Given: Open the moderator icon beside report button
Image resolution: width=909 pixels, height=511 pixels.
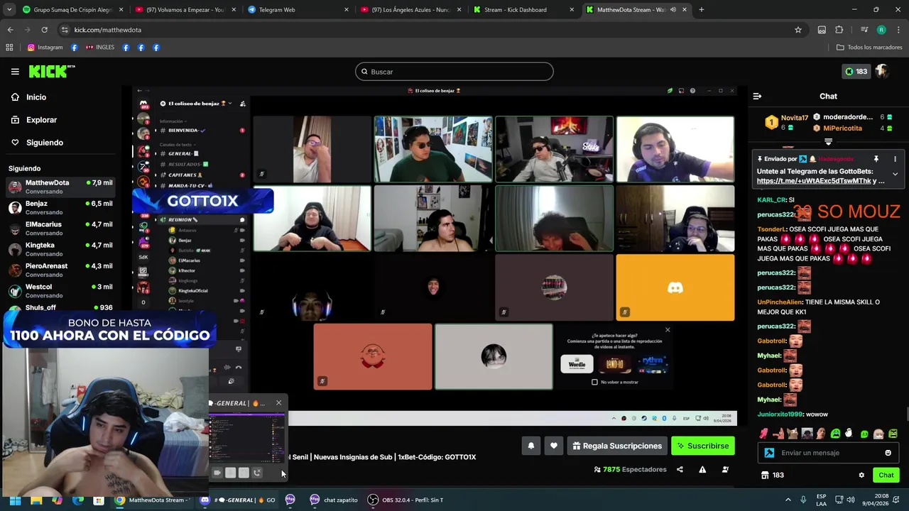Looking at the screenshot, I should [725, 469].
